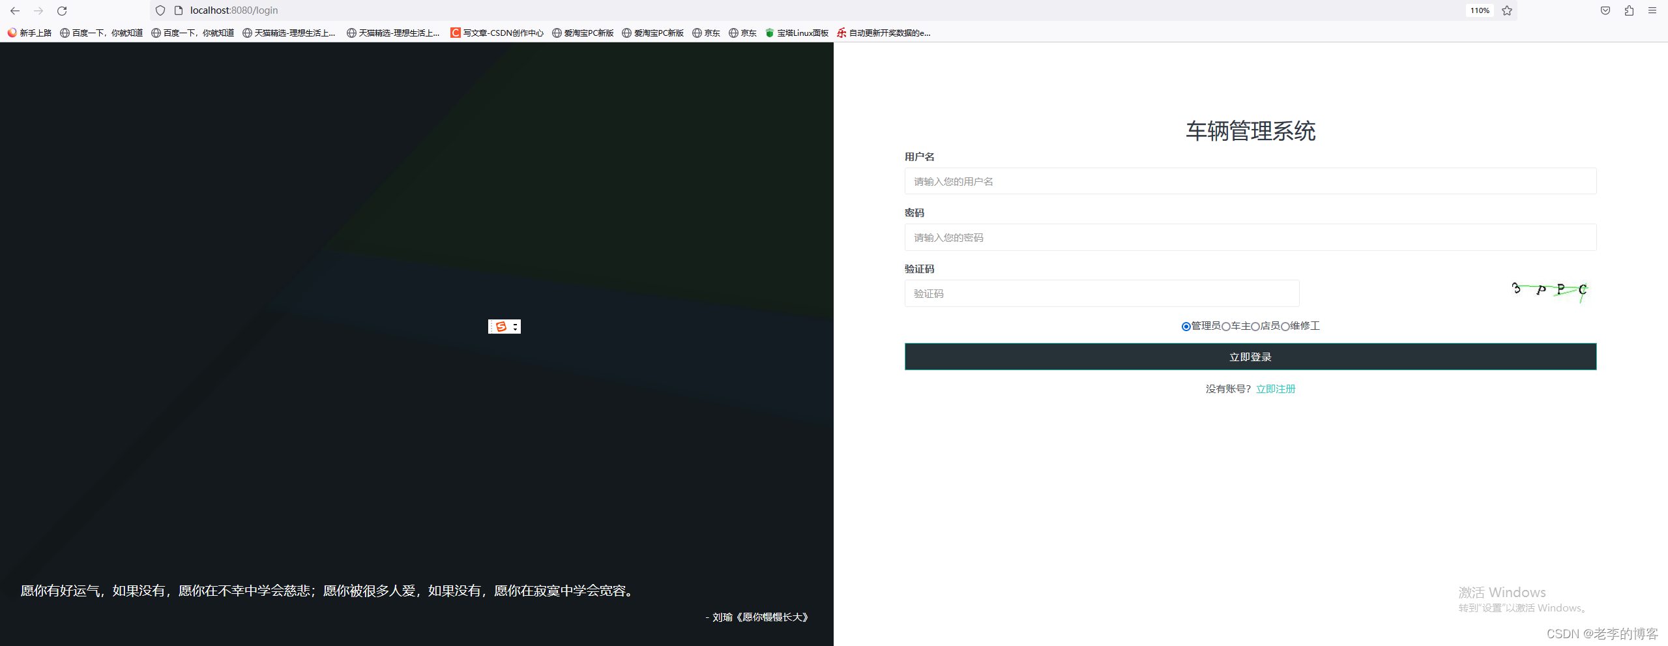The width and height of the screenshot is (1668, 646).
Task: Open the Firefox hamburger menu
Action: (x=1654, y=10)
